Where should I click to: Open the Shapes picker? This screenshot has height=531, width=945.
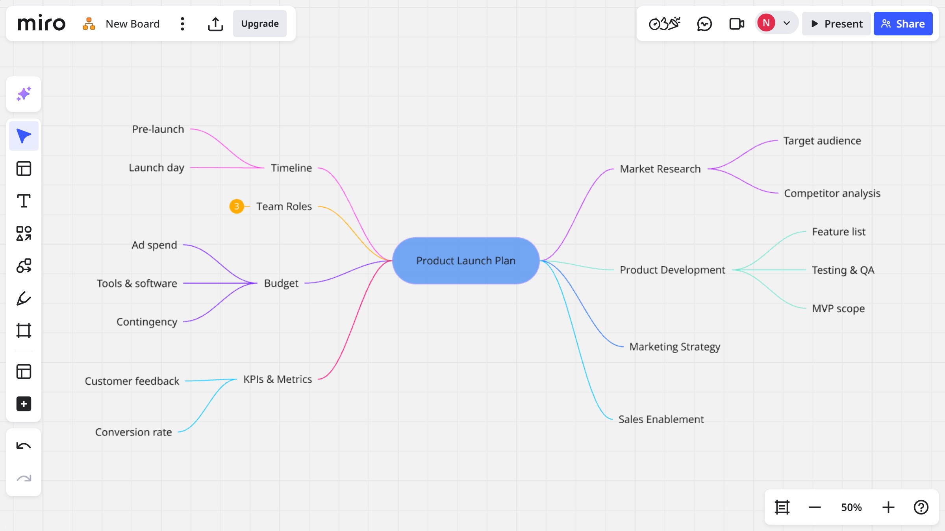pyautogui.click(x=24, y=233)
